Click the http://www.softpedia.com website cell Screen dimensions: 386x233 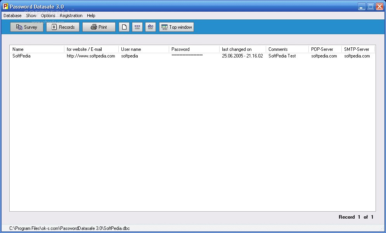pyautogui.click(x=91, y=56)
